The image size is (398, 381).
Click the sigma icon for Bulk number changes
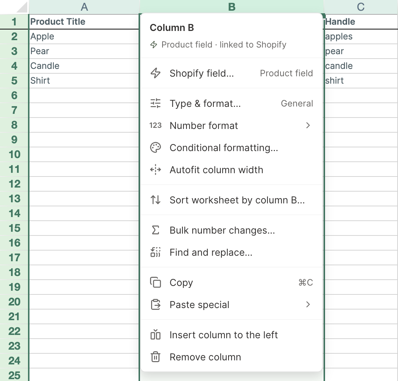point(156,230)
